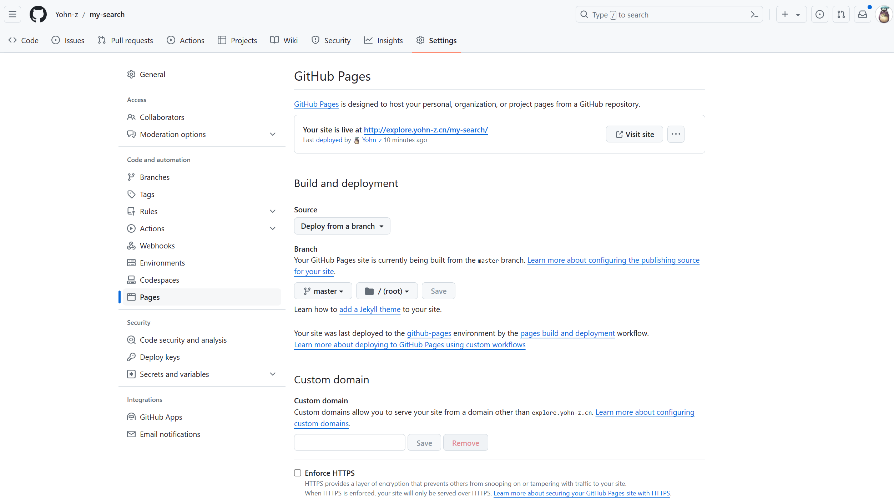The height and width of the screenshot is (499, 894).
Task: Switch to the Wiki tab
Action: (284, 40)
